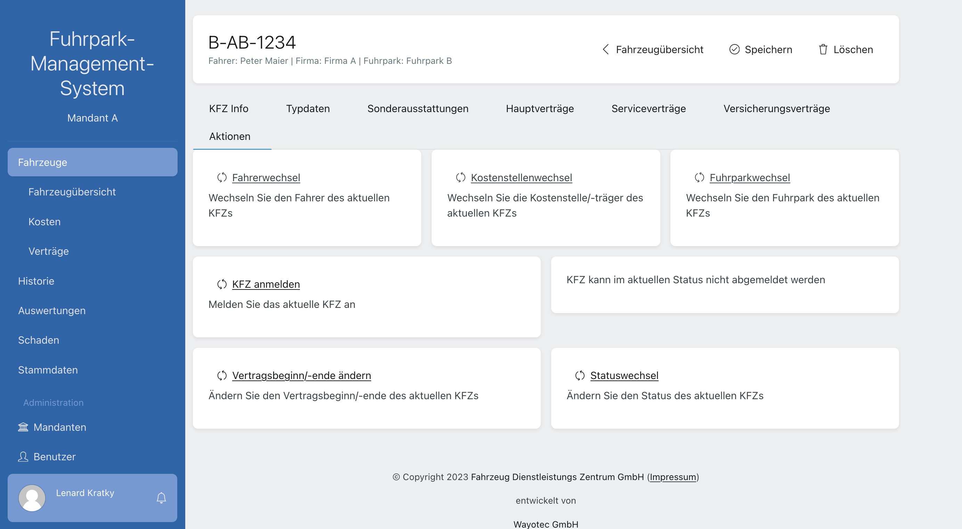Click the notification bell icon

161,498
